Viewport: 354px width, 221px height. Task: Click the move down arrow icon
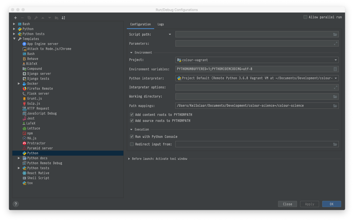tap(50, 18)
